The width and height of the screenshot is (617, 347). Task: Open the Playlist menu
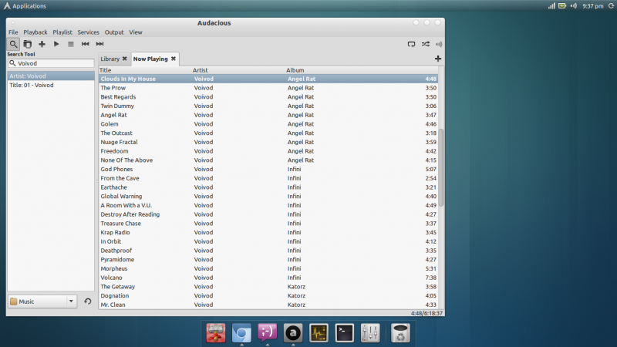click(62, 32)
